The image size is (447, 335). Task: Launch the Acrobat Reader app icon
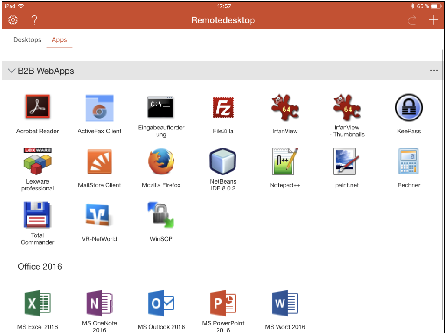(x=37, y=106)
